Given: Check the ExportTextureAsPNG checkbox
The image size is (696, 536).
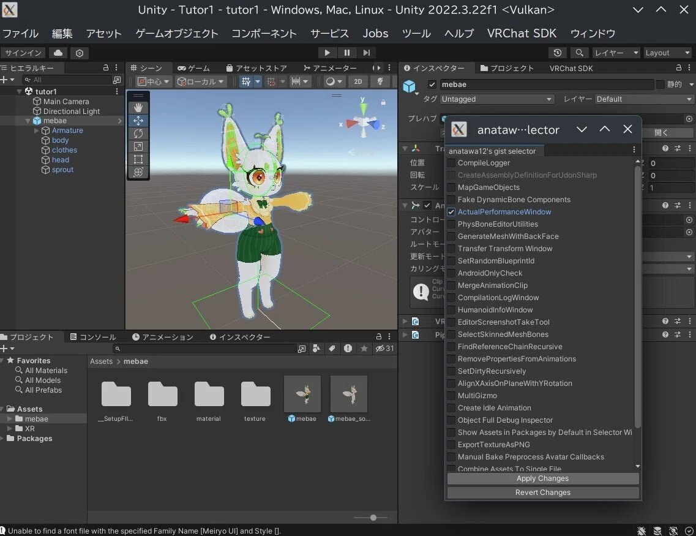Looking at the screenshot, I should tap(451, 445).
